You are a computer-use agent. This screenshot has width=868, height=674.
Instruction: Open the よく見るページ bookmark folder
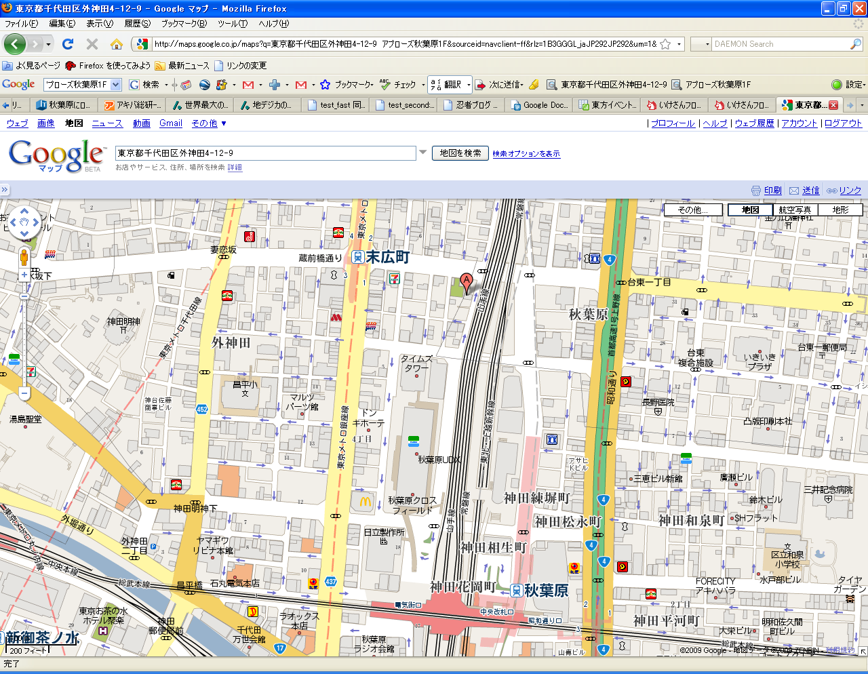coord(32,66)
